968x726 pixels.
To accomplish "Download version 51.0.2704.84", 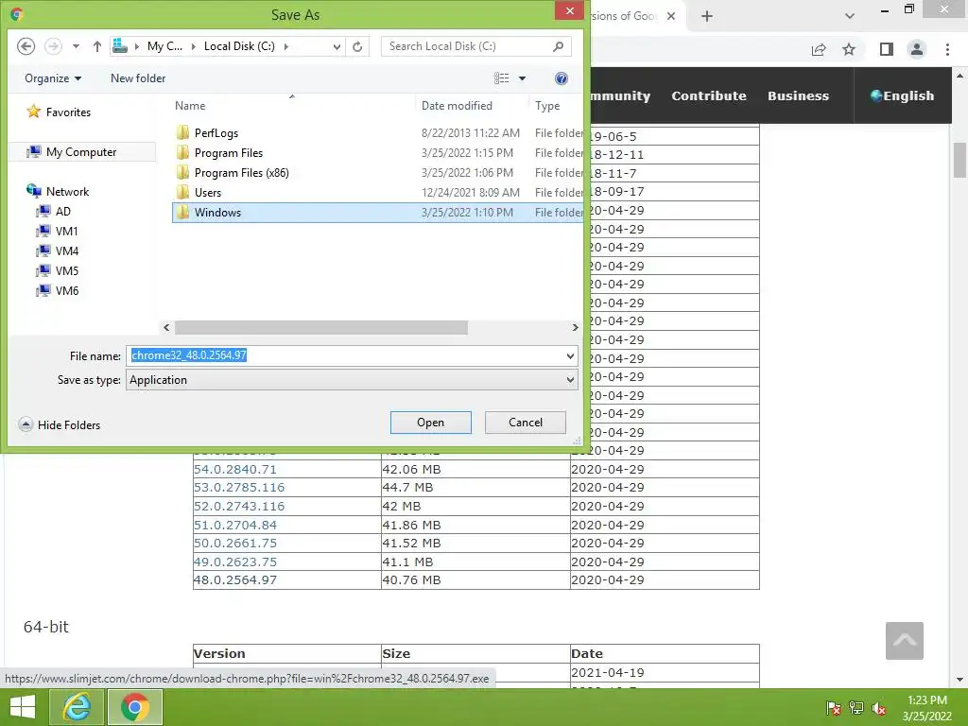I will [235, 525].
